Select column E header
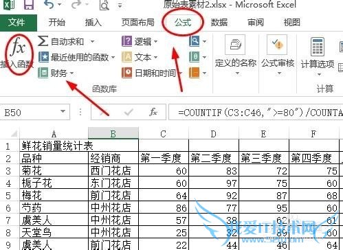This screenshot has height=250, width=343. coord(264,134)
